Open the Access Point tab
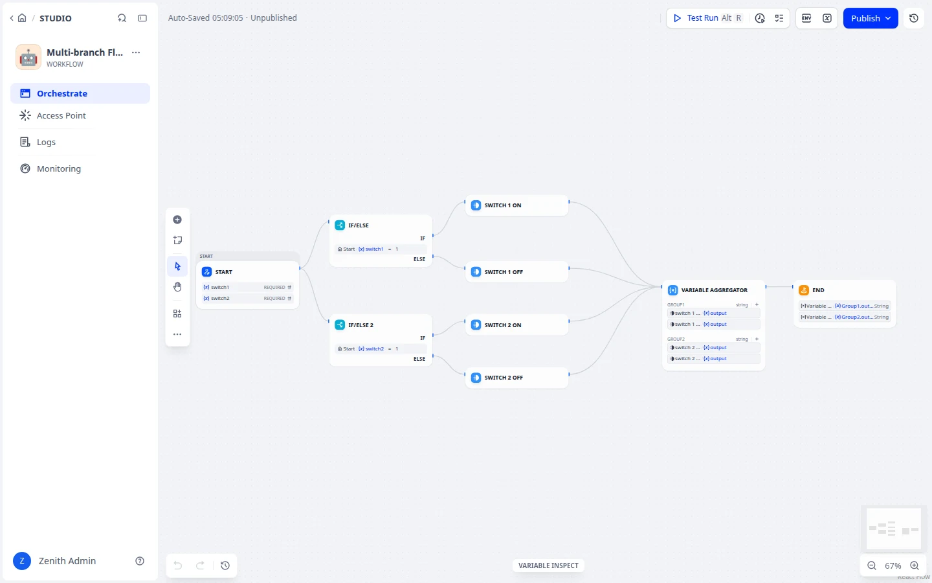The height and width of the screenshot is (583, 932). [x=80, y=115]
